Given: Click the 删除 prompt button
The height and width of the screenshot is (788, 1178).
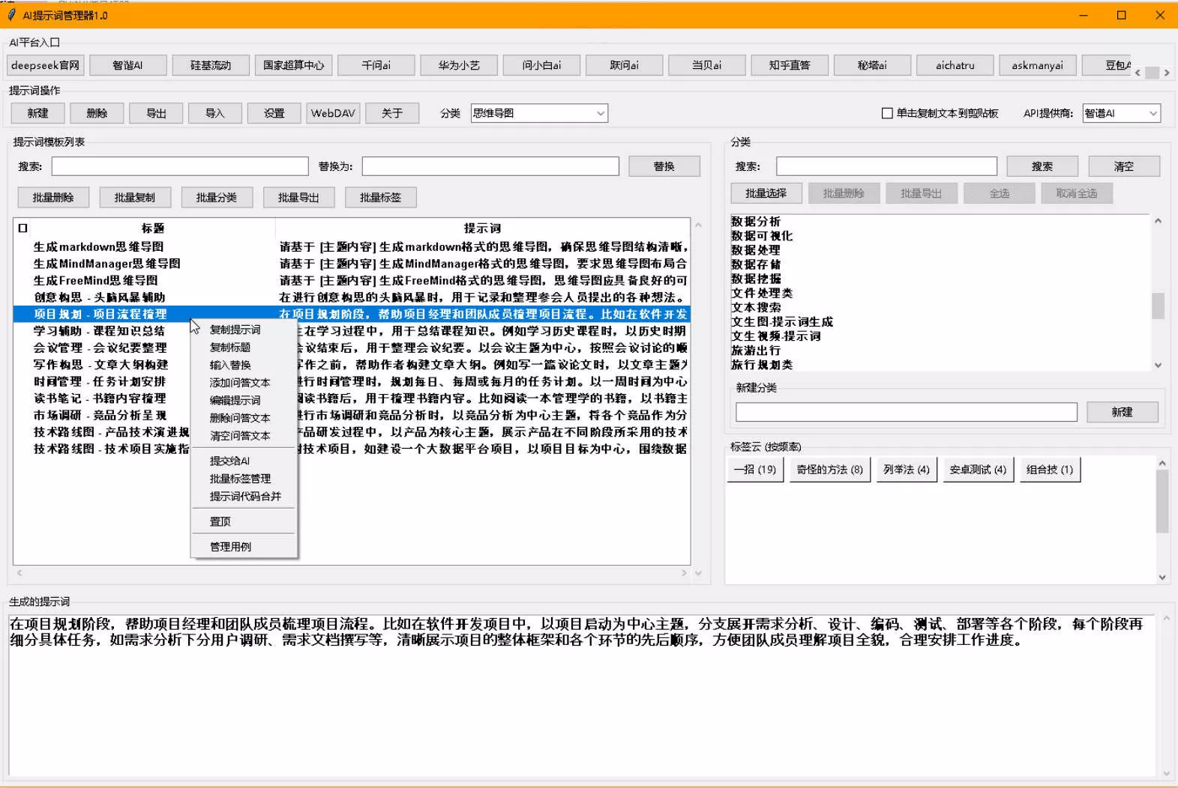Looking at the screenshot, I should pyautogui.click(x=97, y=113).
